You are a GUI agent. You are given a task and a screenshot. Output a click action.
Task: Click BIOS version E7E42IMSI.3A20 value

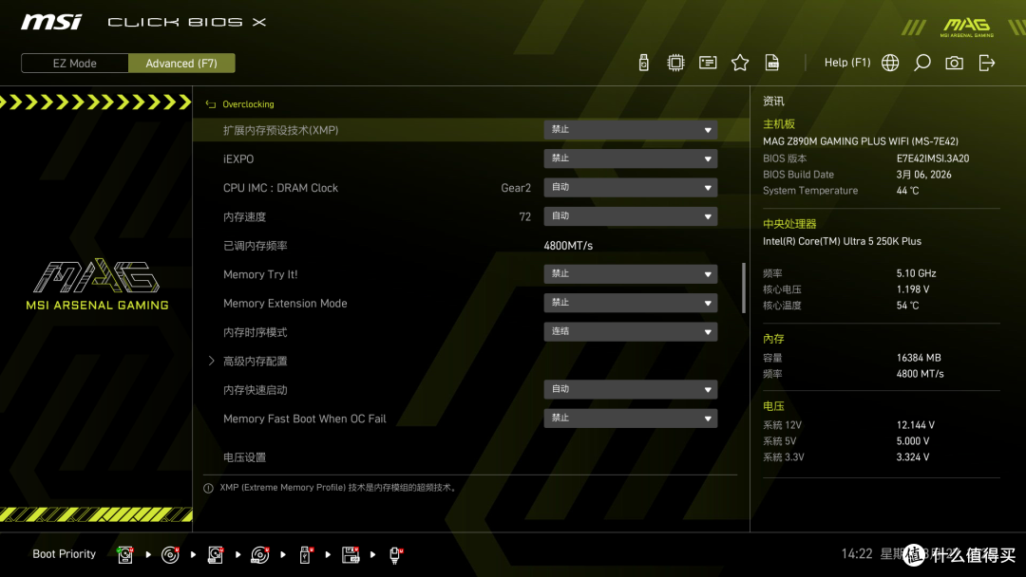pyautogui.click(x=933, y=158)
